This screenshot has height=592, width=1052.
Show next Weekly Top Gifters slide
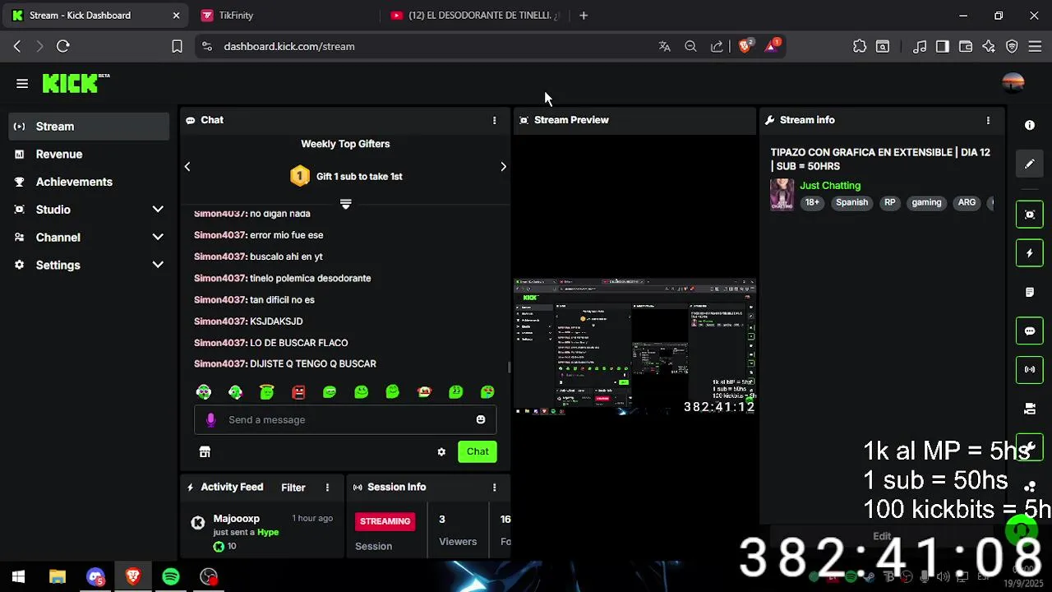[x=503, y=167]
